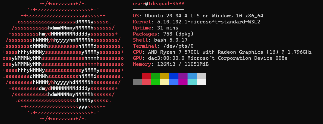Click the Memory 126MiB usage line
323x124 pixels.
point(171,64)
